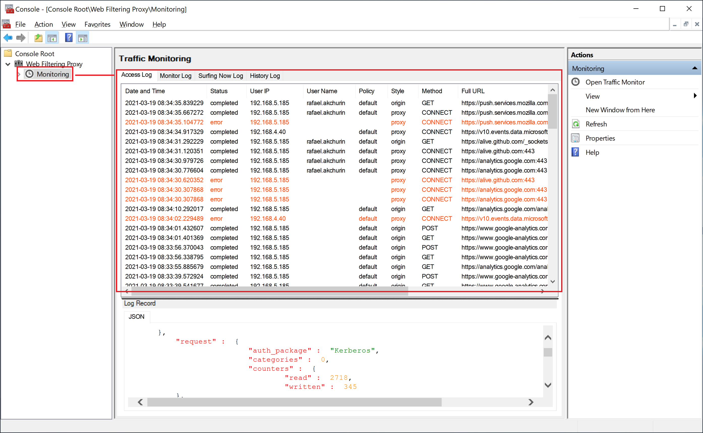Switch to the Monitor Log tab
Image resolution: width=703 pixels, height=433 pixels.
[175, 76]
